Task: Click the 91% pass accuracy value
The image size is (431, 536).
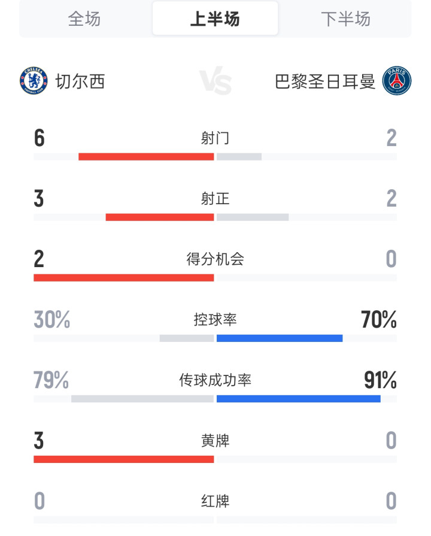Action: [x=380, y=380]
